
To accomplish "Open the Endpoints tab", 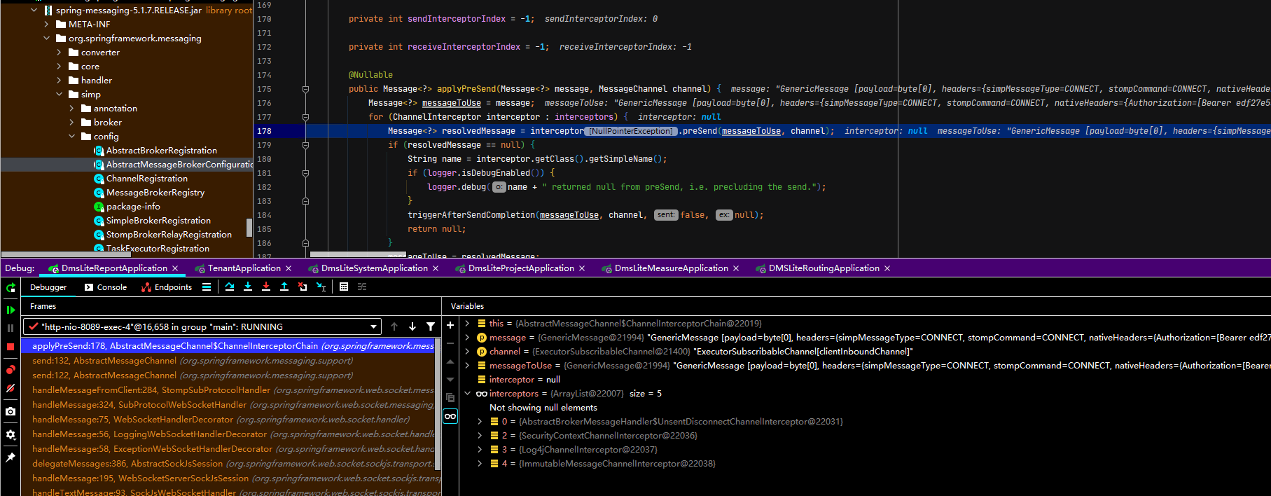I will 167,287.
